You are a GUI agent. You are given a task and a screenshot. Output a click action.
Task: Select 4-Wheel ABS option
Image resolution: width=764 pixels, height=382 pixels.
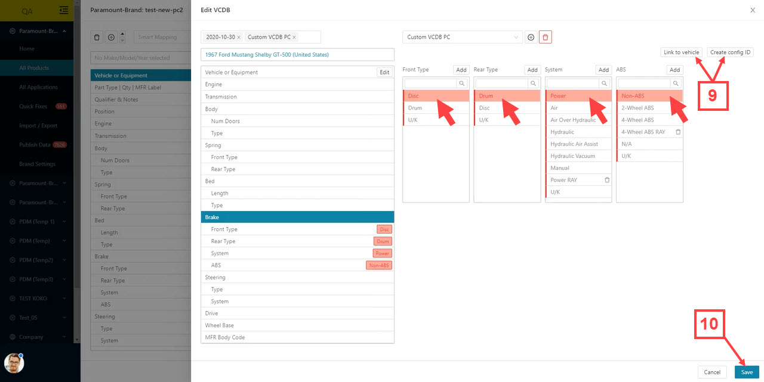649,120
